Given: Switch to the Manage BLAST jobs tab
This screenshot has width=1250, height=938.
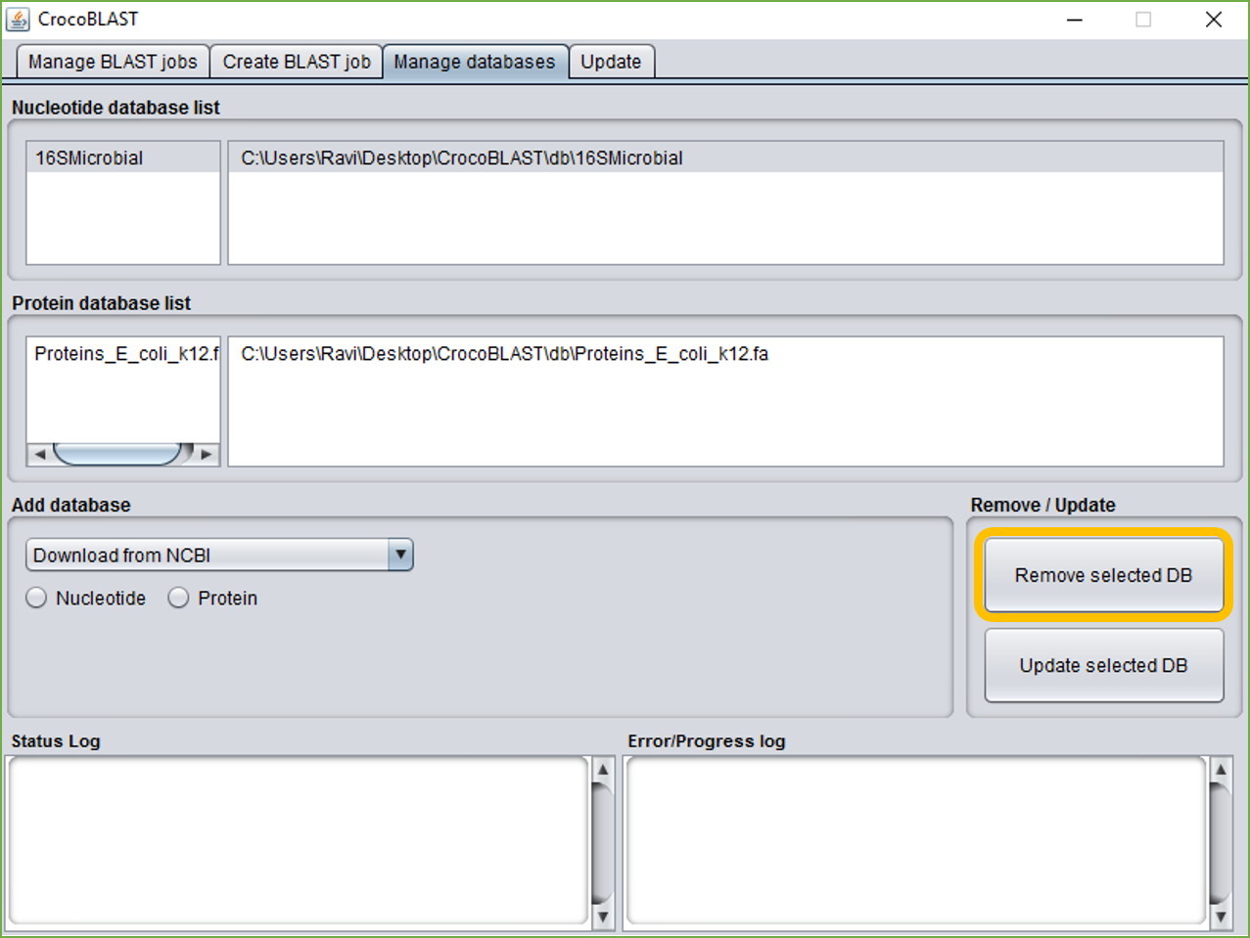Looking at the screenshot, I should pos(113,62).
